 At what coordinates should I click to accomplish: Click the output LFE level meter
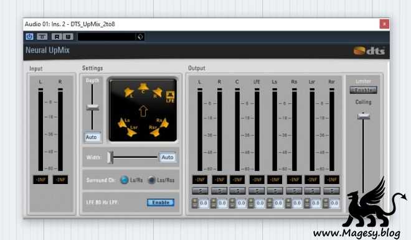(x=257, y=129)
